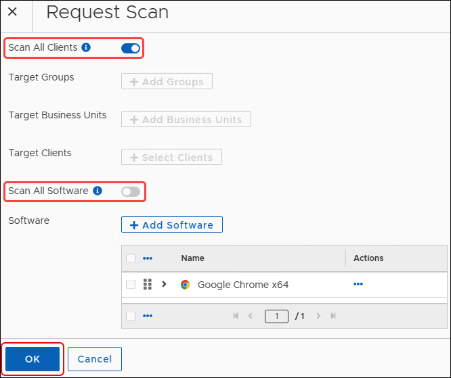
Task: Expand the Google Chrome x64 row
Action: point(165,284)
